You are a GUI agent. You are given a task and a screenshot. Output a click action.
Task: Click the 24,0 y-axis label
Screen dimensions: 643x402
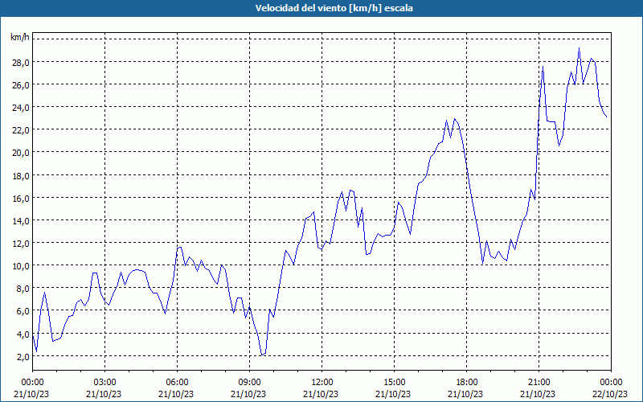(x=21, y=108)
